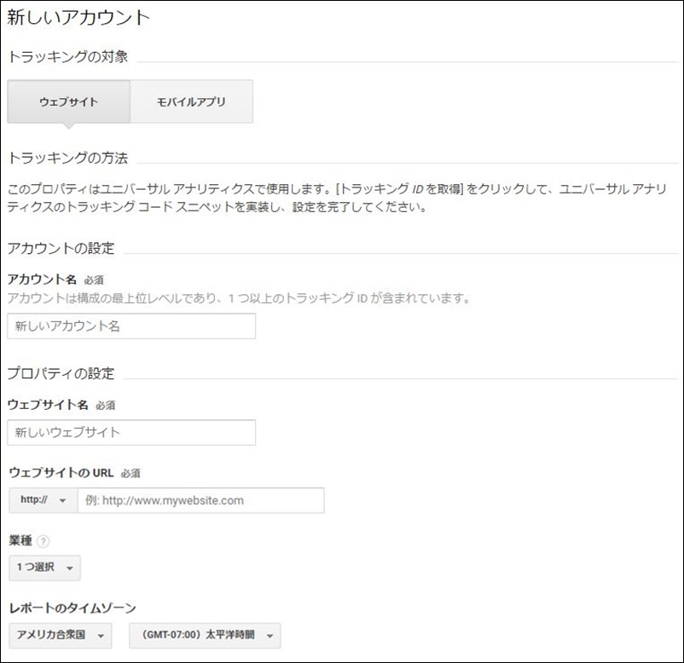Click the プロパティの設定 section heading
Screen dimensions: 684x663
coord(61,373)
